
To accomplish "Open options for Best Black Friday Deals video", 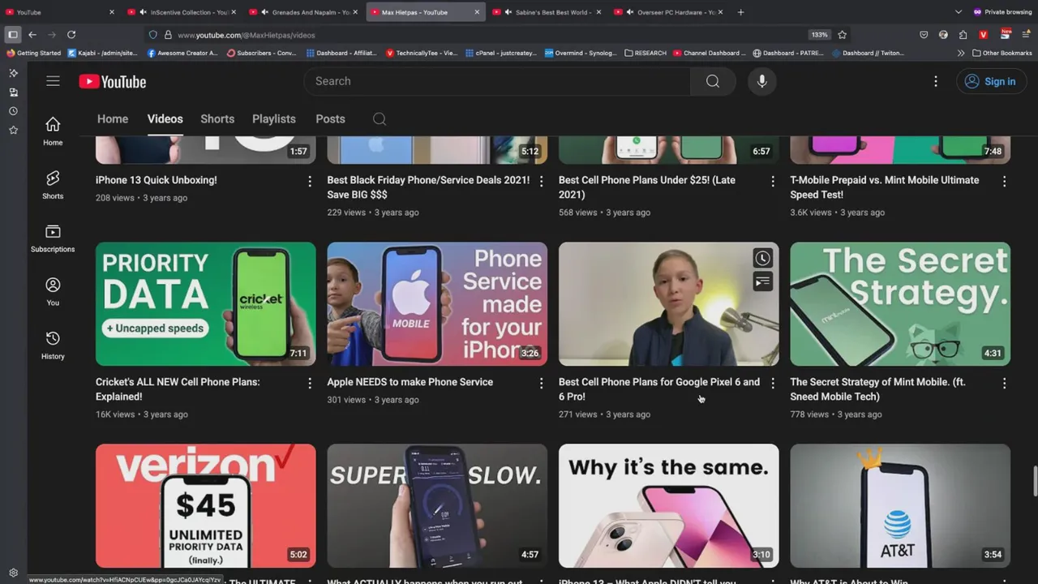I will click(542, 182).
